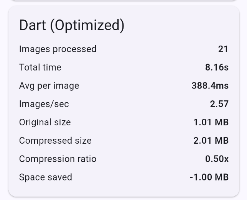Select the "Space saved" label
247x200 pixels.
45,177
